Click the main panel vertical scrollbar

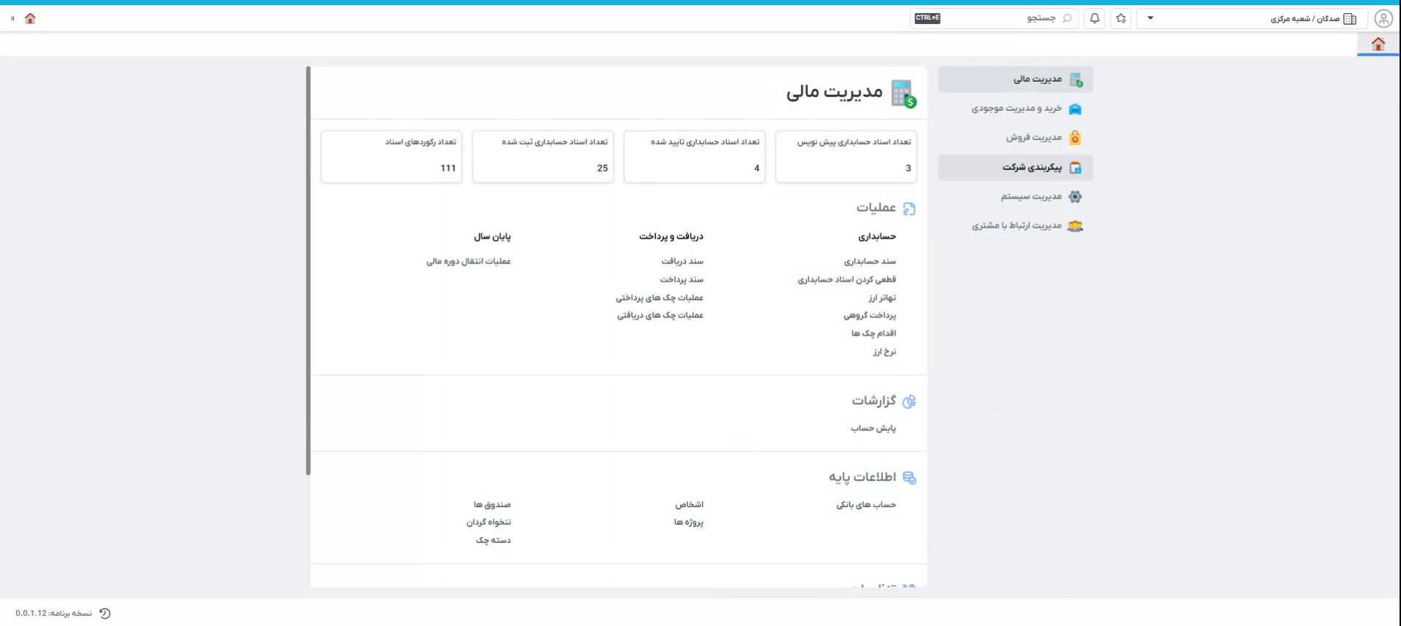308,271
